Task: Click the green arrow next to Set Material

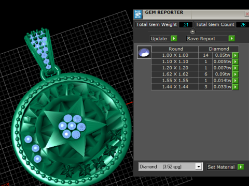Action: click(241, 167)
